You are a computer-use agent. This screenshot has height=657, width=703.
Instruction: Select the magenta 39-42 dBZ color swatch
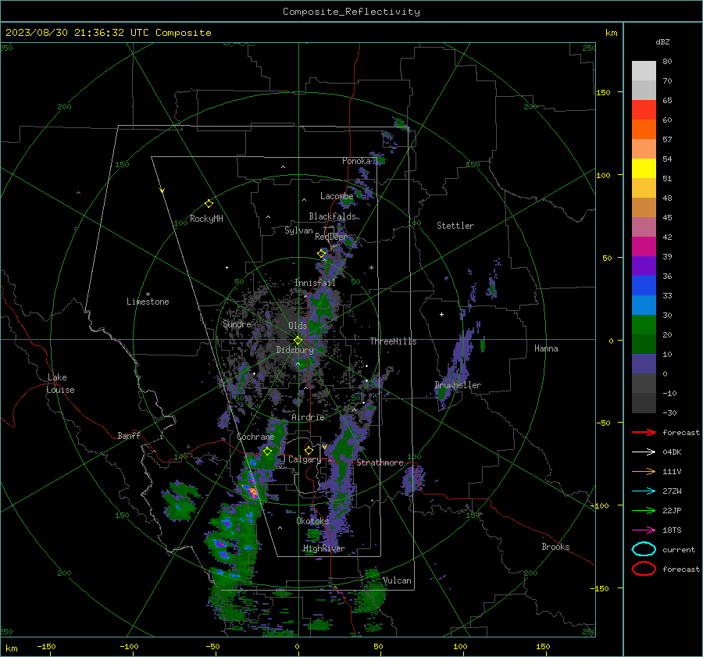pos(644,246)
